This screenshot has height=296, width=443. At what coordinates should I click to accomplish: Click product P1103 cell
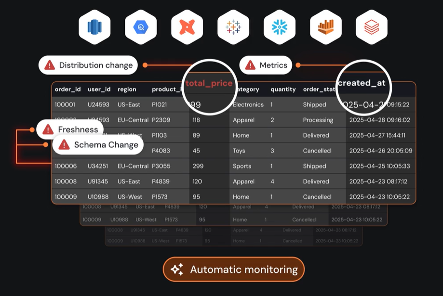[160, 135]
